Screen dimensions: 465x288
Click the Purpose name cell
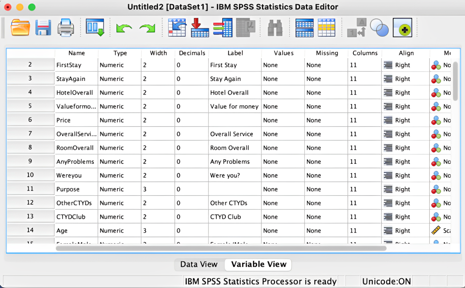(x=77, y=189)
